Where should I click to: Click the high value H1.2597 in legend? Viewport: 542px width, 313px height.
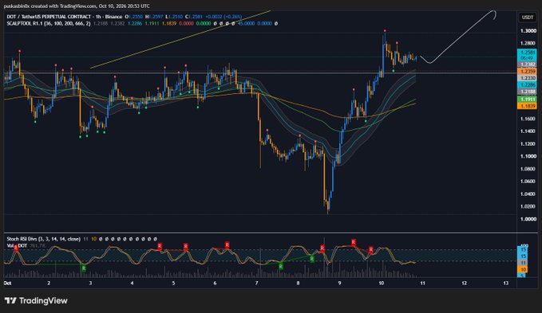(x=154, y=17)
